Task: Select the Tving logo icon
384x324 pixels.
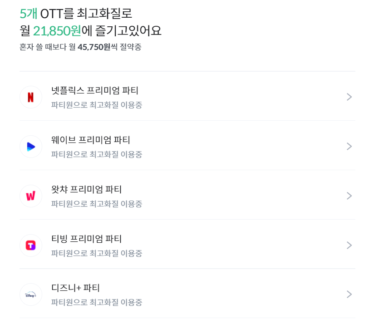Action: 30,245
